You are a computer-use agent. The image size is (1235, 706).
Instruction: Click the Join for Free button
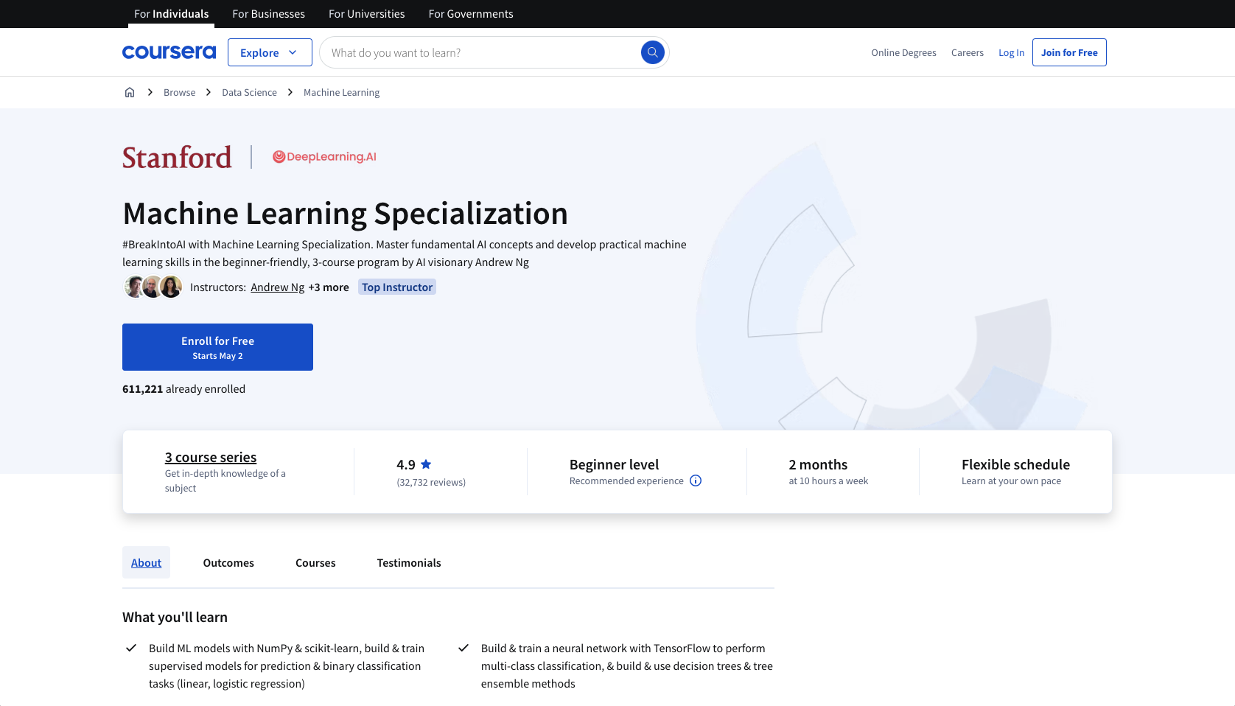[x=1069, y=52]
